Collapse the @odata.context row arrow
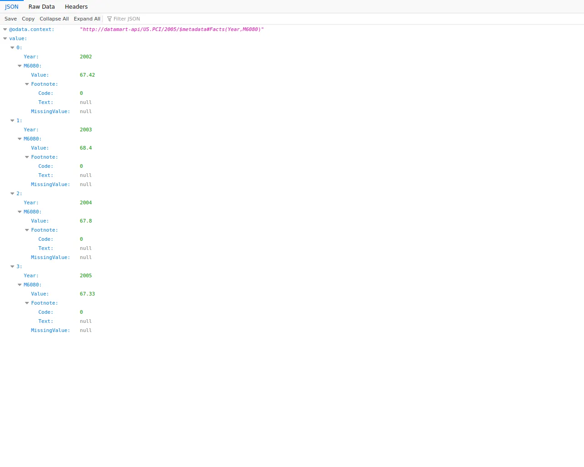584x467 pixels. [x=5, y=29]
